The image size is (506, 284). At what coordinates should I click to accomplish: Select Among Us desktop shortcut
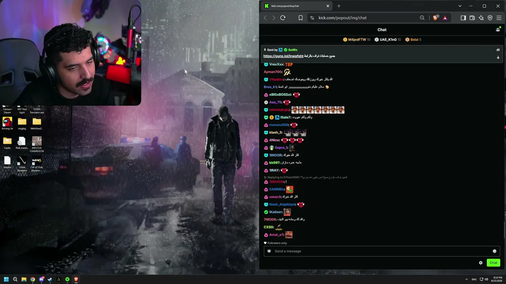click(7, 123)
